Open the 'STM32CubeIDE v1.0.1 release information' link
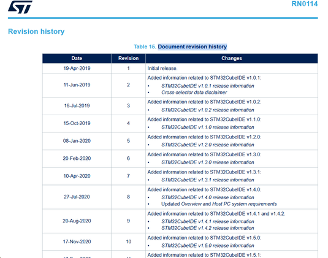This screenshot has height=258, width=328. click(x=208, y=86)
